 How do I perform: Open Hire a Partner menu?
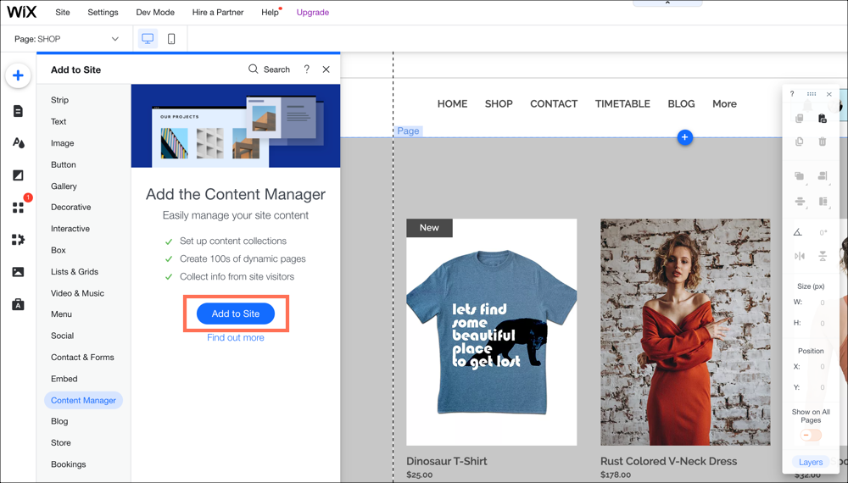tap(218, 12)
